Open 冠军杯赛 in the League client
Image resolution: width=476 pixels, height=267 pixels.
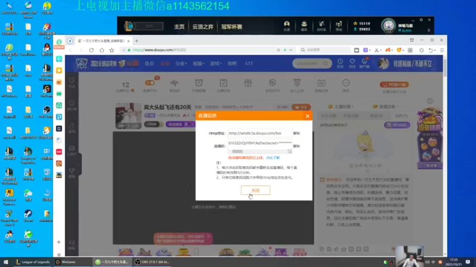point(231,27)
